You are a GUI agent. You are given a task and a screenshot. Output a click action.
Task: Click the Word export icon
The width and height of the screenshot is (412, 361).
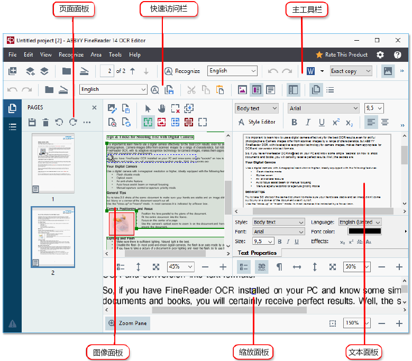click(x=310, y=71)
